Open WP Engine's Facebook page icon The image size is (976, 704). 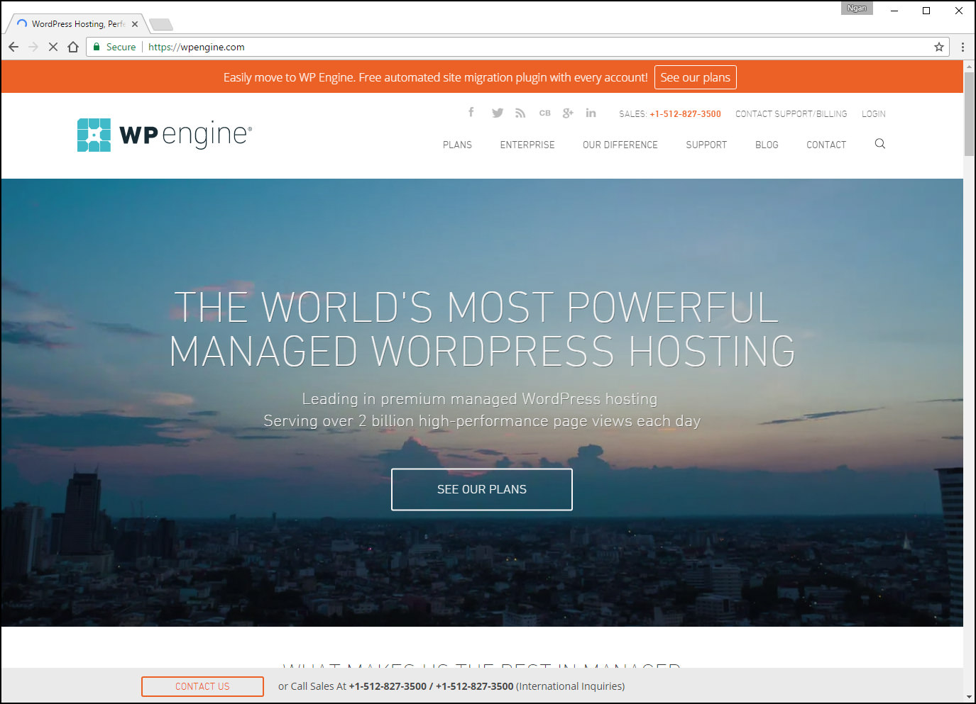(x=471, y=112)
